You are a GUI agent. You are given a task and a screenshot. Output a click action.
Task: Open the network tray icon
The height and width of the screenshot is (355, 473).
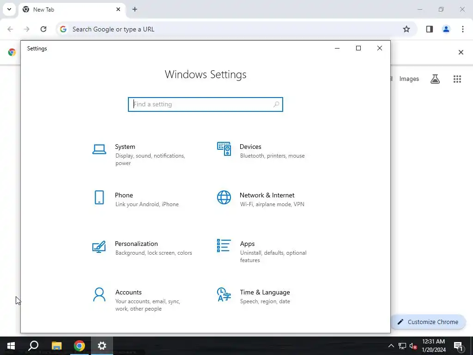[402, 346]
